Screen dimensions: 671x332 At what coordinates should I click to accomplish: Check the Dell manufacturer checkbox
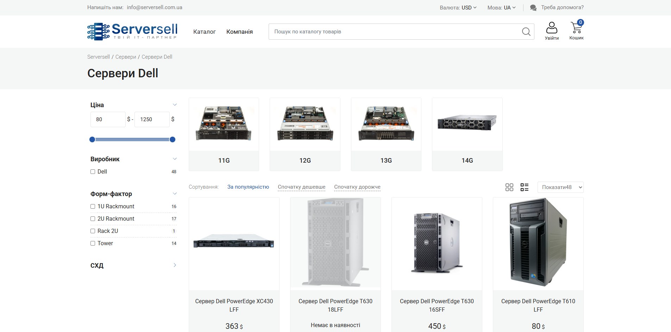(x=93, y=172)
